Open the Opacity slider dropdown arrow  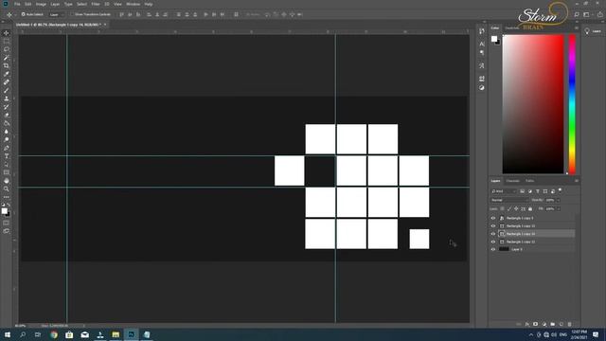559,200
